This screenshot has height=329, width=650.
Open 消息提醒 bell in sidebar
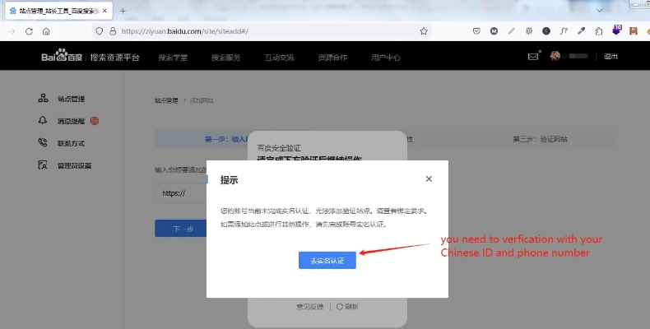[x=71, y=121]
